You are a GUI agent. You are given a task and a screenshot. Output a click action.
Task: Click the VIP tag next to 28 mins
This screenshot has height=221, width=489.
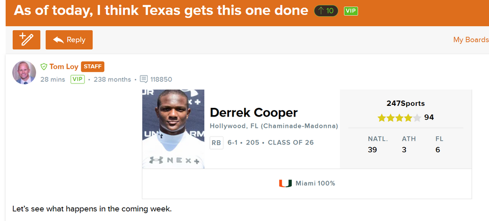78,79
